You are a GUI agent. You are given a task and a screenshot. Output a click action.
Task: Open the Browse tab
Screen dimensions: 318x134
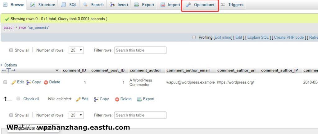pos(13,5)
